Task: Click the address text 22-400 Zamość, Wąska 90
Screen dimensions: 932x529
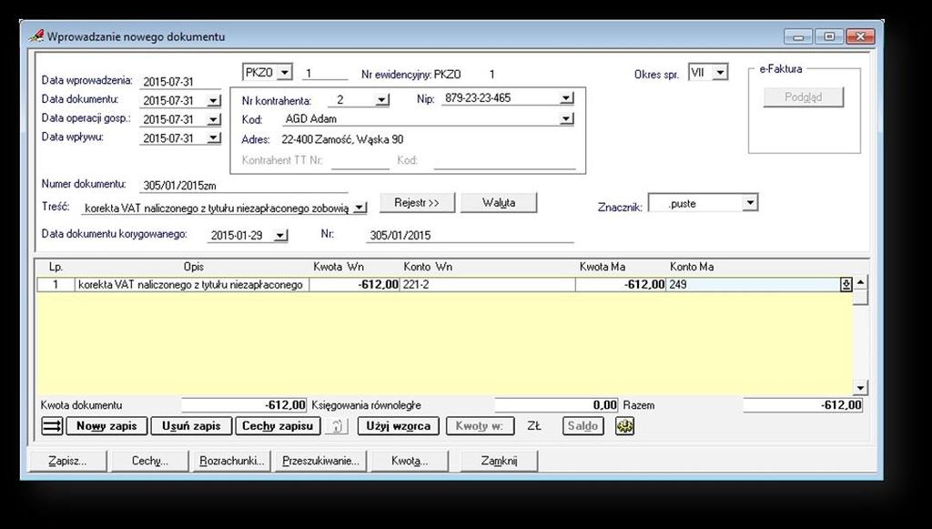Action: tap(342, 140)
